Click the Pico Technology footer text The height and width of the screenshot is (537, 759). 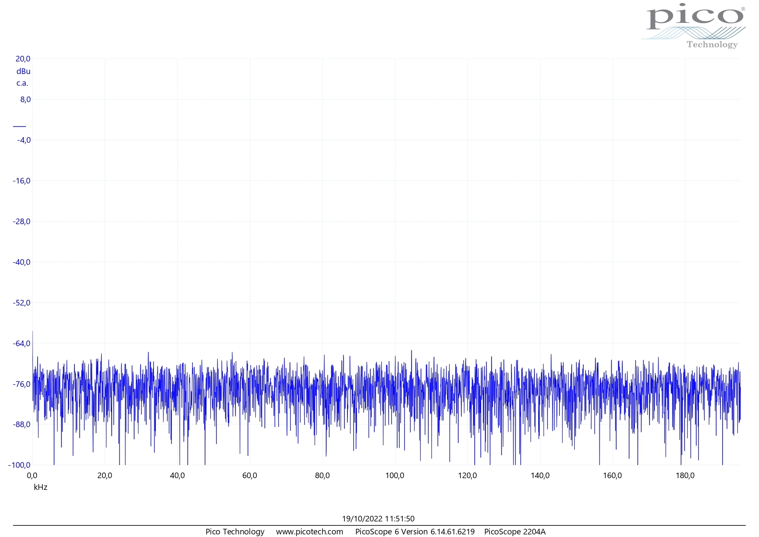point(235,532)
